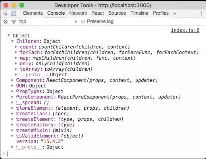The height and width of the screenshot is (159, 206).
Task: Clear the console with the clear icon
Action: click(6, 21)
